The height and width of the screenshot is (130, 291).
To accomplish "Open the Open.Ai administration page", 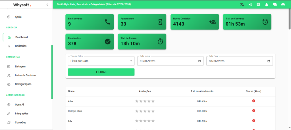I will click(x=19, y=105).
